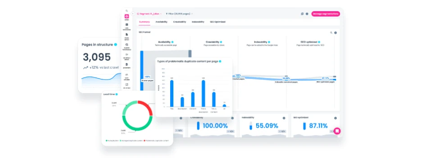The image size is (430, 165).
Task: Open the Filter pages dropdown
Action: [179, 13]
